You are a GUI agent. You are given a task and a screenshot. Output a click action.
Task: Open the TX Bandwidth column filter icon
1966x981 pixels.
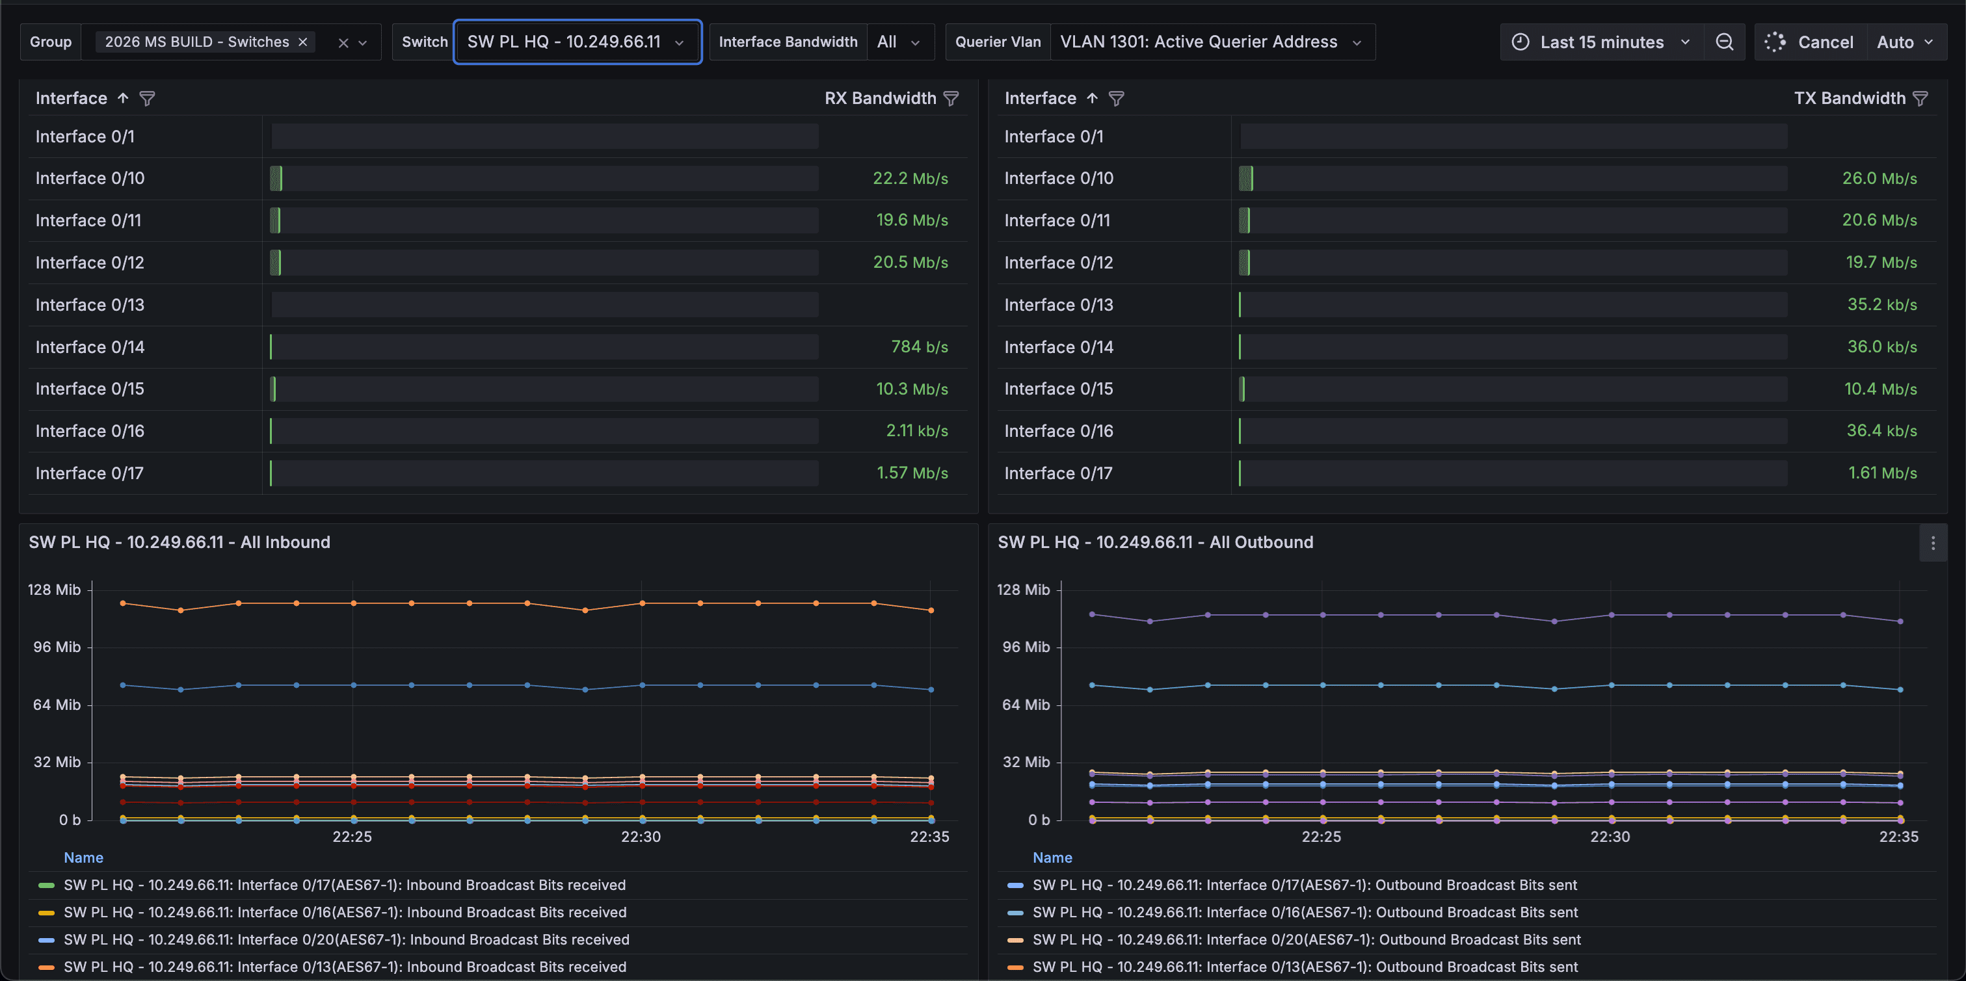[x=1921, y=98]
